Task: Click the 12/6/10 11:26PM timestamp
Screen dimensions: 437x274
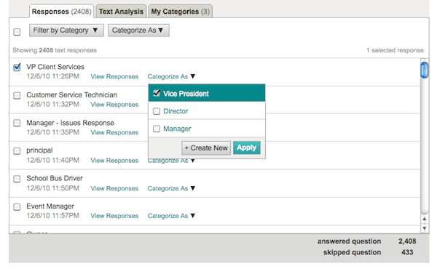Action: [x=53, y=76]
